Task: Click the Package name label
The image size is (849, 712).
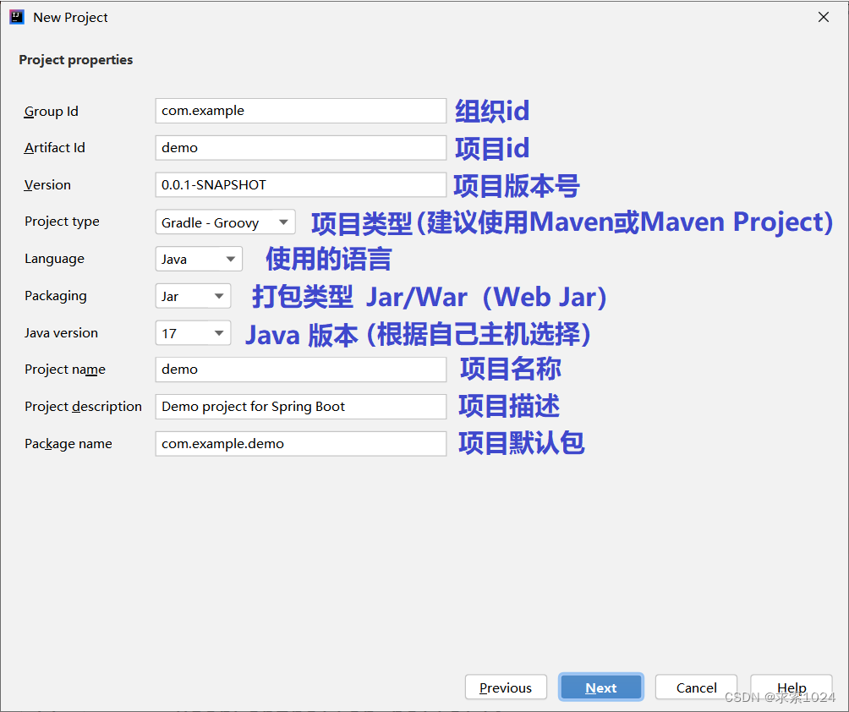Action: 68,444
